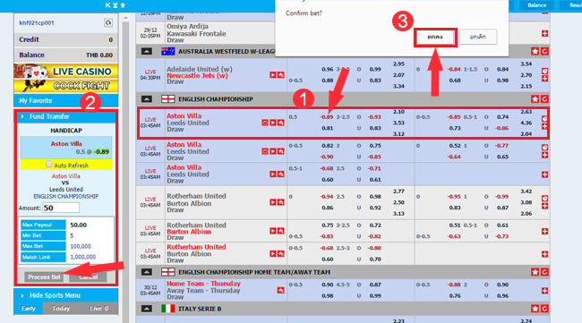The width and height of the screenshot is (582, 323).
Task: Collapse the Italy Serie B section
Action: tap(147, 309)
